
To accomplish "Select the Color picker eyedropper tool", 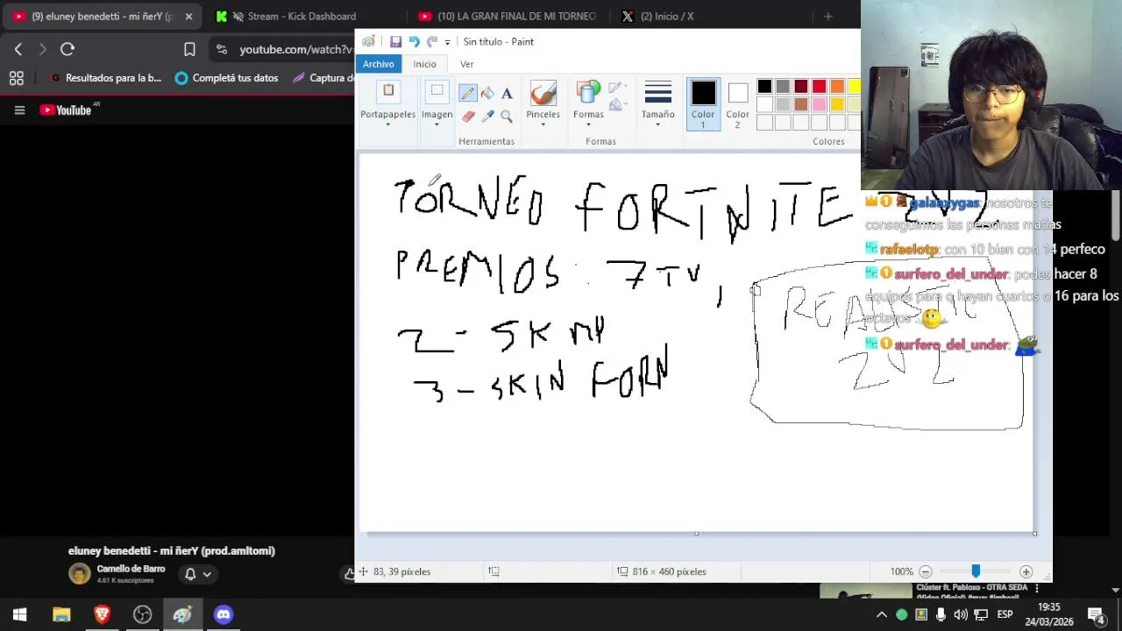I will pos(487,116).
